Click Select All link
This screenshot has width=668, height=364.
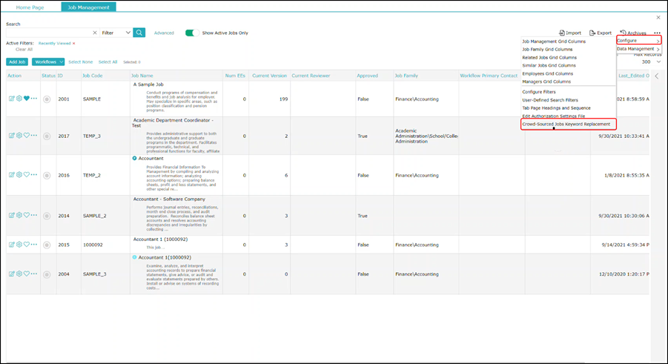[x=108, y=62]
